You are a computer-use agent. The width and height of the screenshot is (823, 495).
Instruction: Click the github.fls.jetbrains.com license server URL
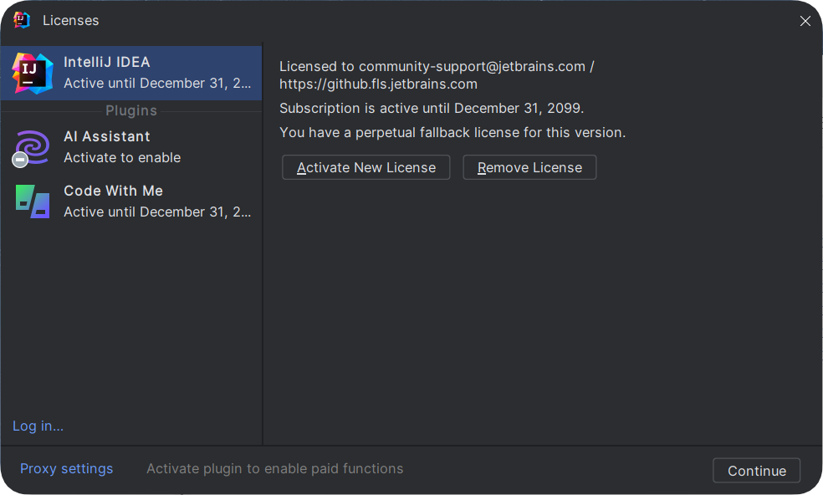coord(378,84)
